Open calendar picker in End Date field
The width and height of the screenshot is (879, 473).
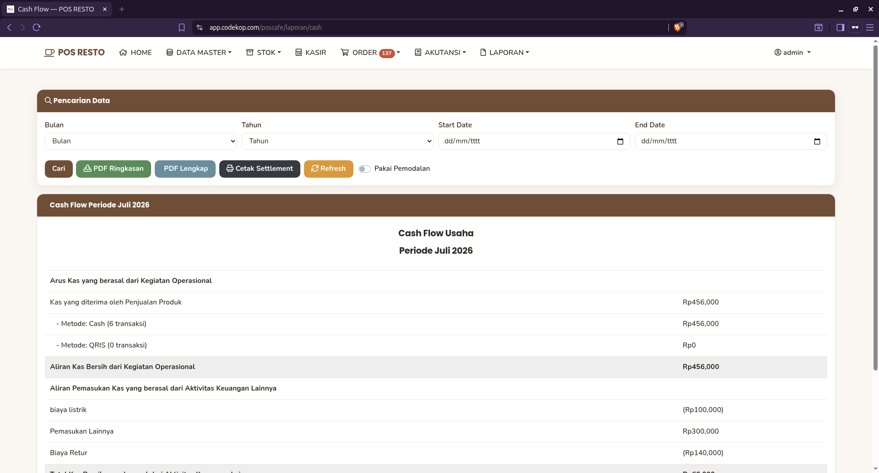pyautogui.click(x=817, y=141)
